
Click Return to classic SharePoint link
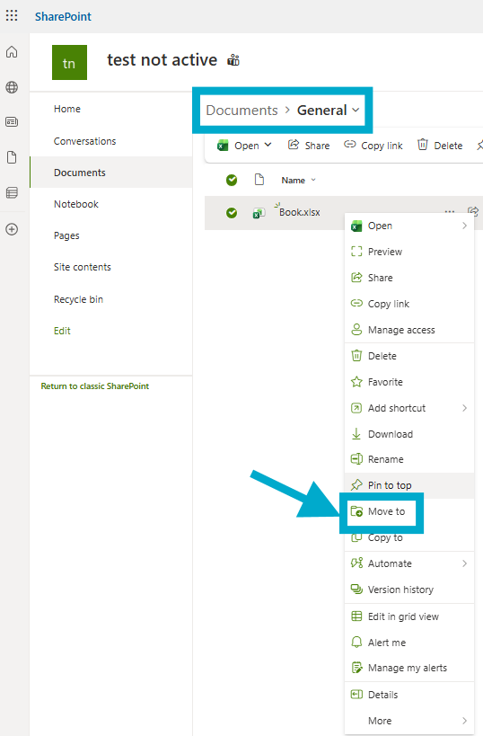(x=95, y=386)
